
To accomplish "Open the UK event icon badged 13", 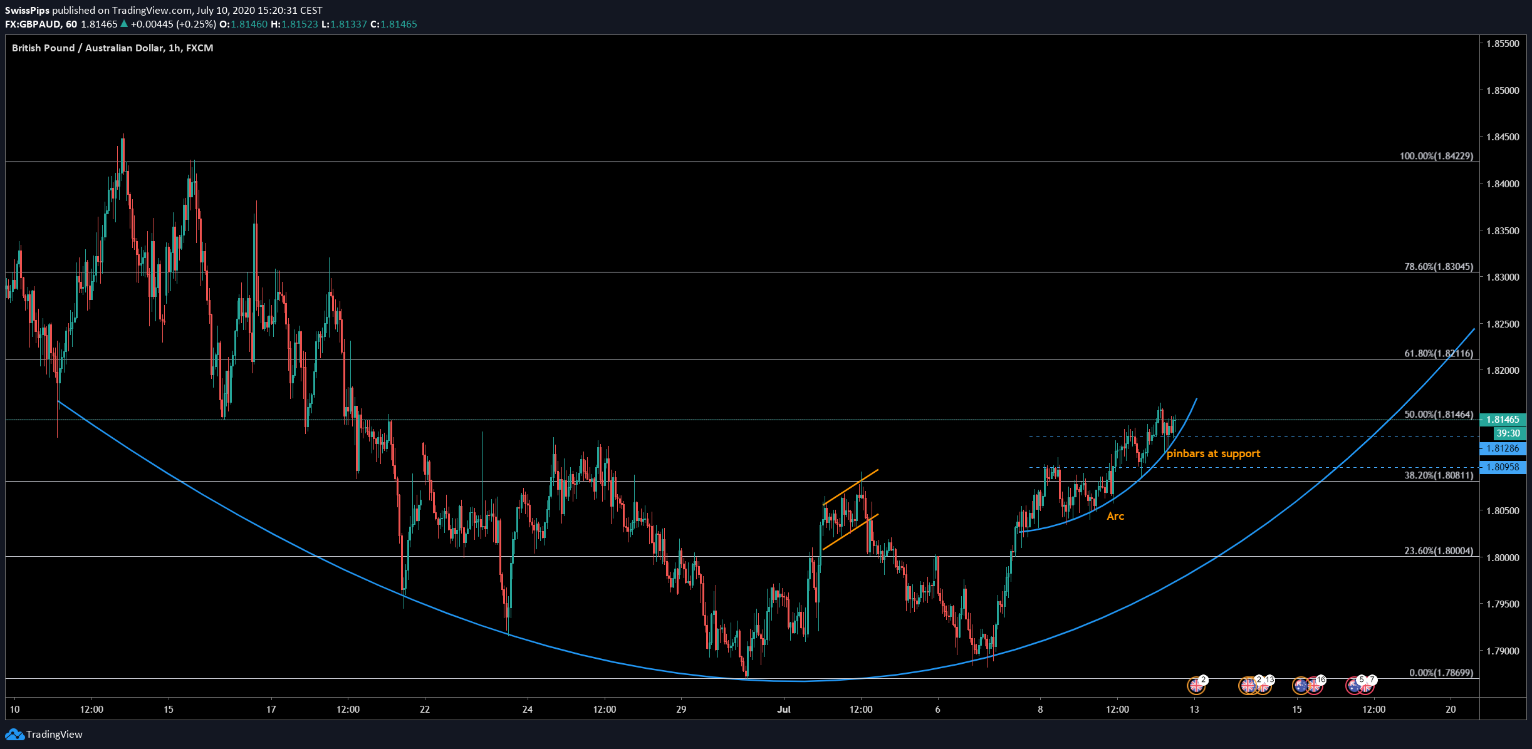I will coord(1263,686).
